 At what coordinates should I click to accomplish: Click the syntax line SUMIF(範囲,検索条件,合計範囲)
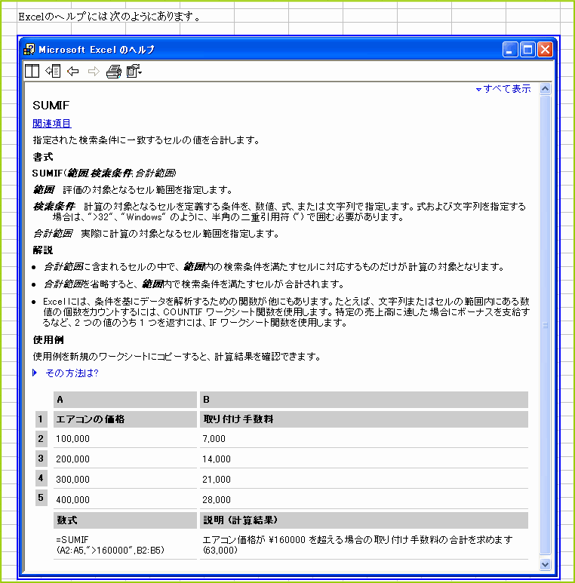[x=104, y=173]
